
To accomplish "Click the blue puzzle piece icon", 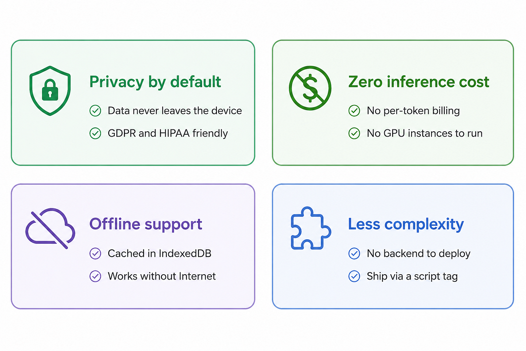I will 311,228.
